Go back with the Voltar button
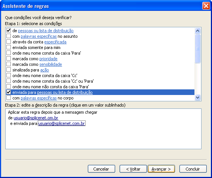Viewport: 212px width, 178px height. (133, 169)
